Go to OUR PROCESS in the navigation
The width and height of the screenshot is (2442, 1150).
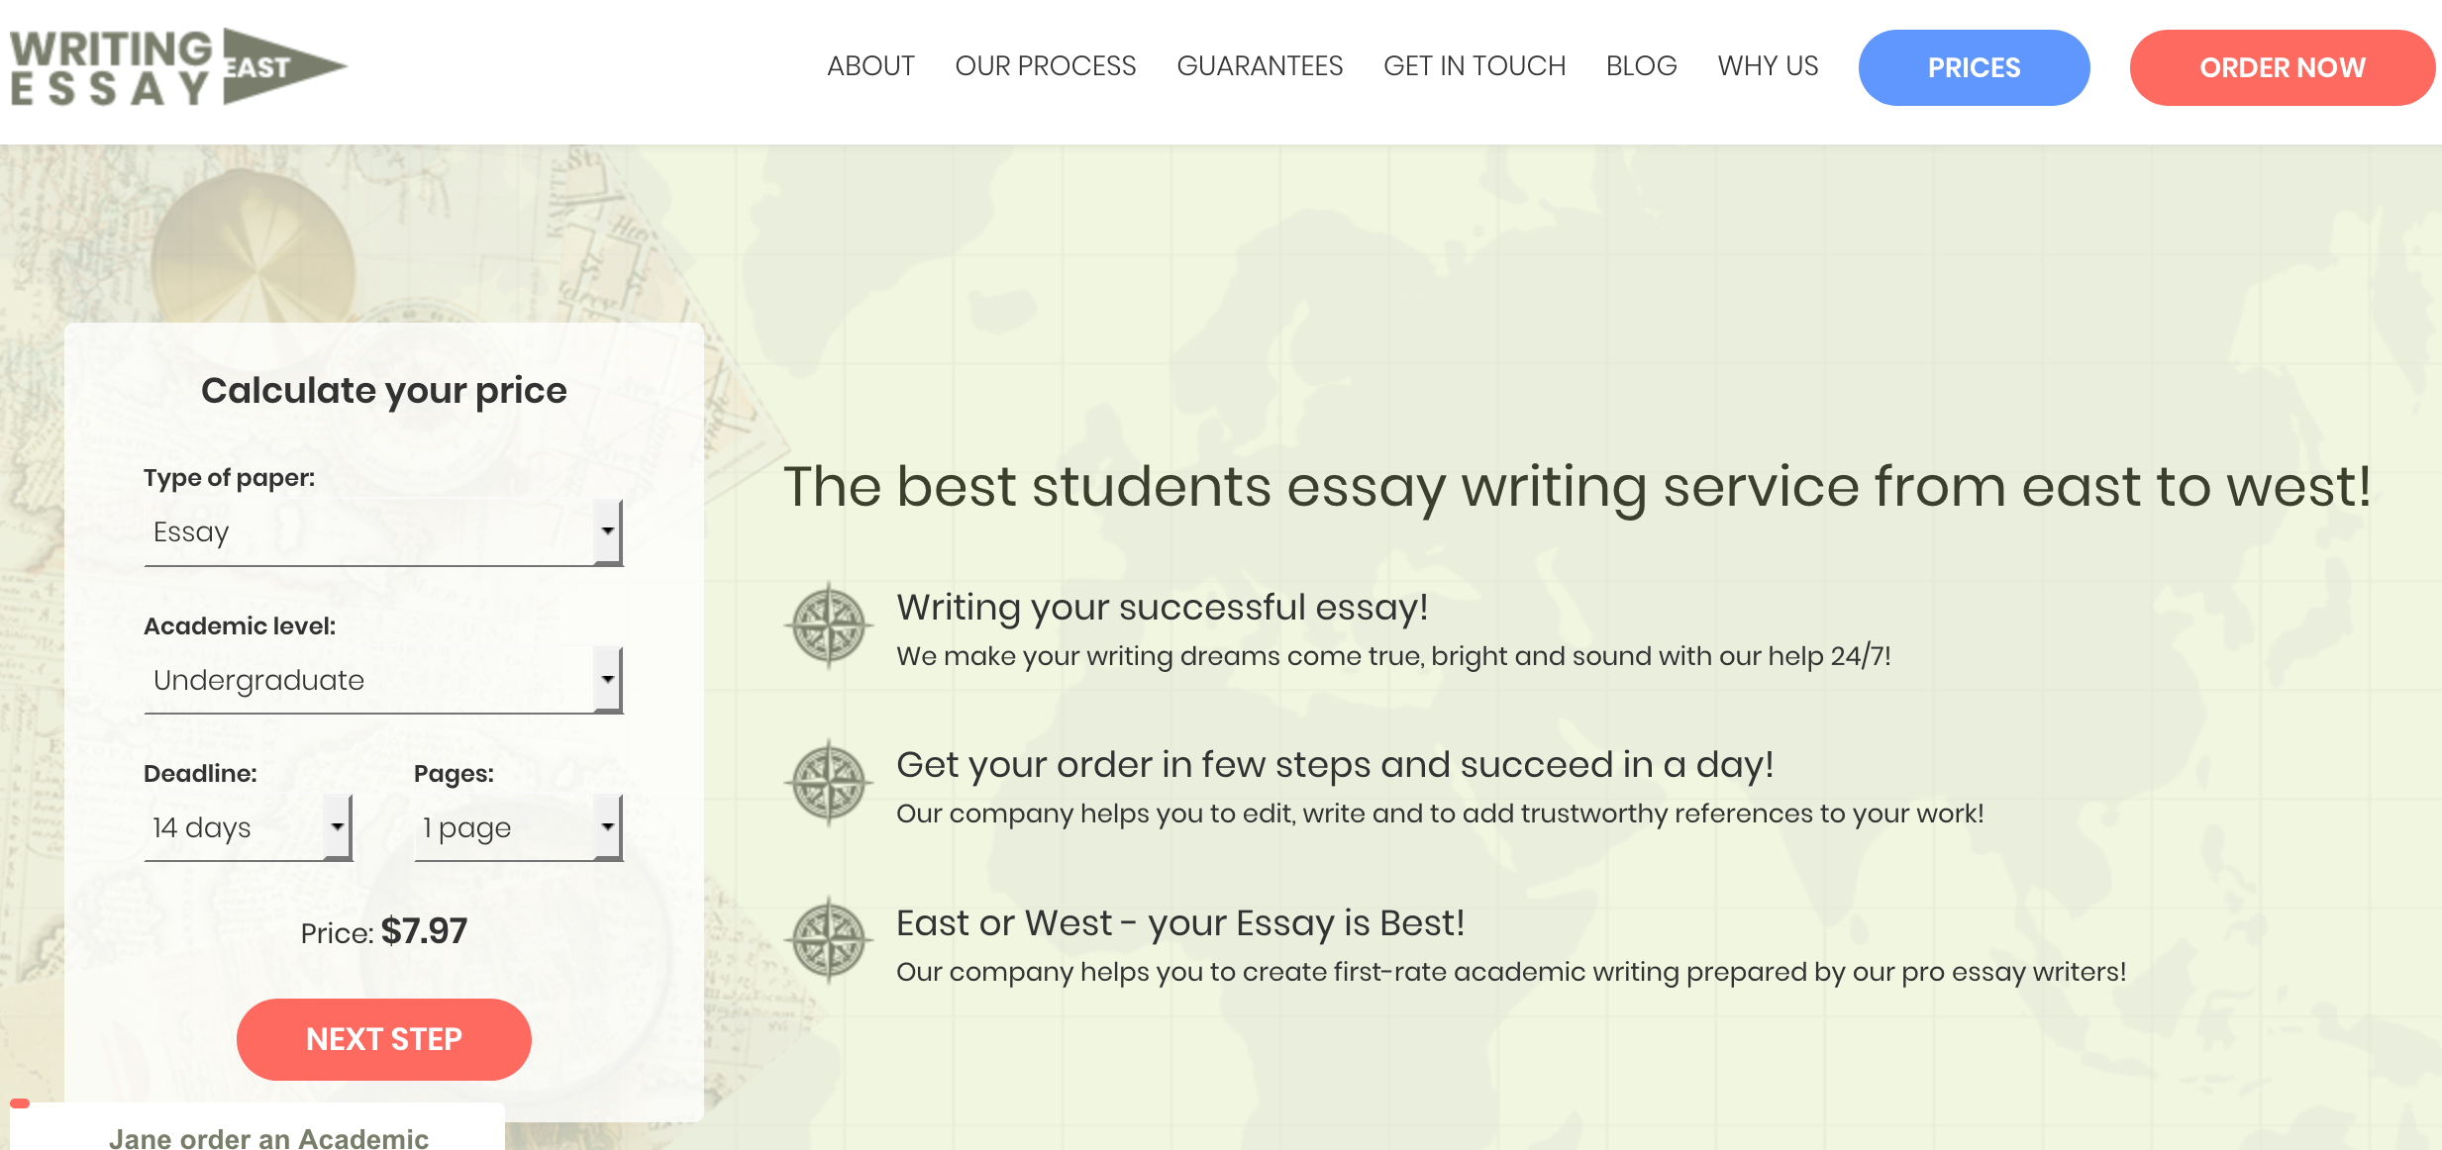coord(1046,66)
